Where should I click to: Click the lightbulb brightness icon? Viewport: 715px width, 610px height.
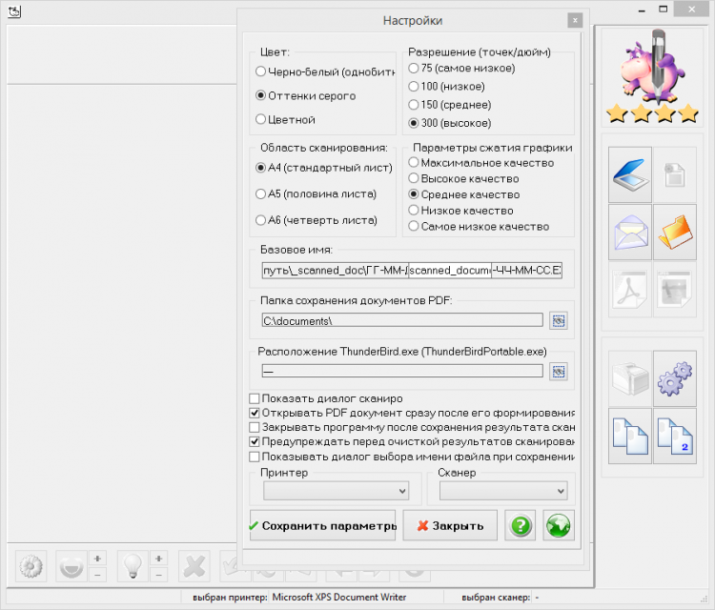[133, 566]
